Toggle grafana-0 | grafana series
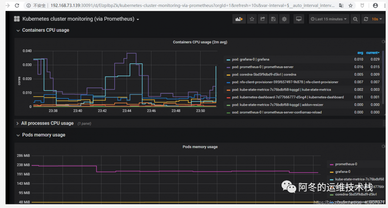The height and width of the screenshot is (208, 388). pyautogui.click(x=251, y=59)
